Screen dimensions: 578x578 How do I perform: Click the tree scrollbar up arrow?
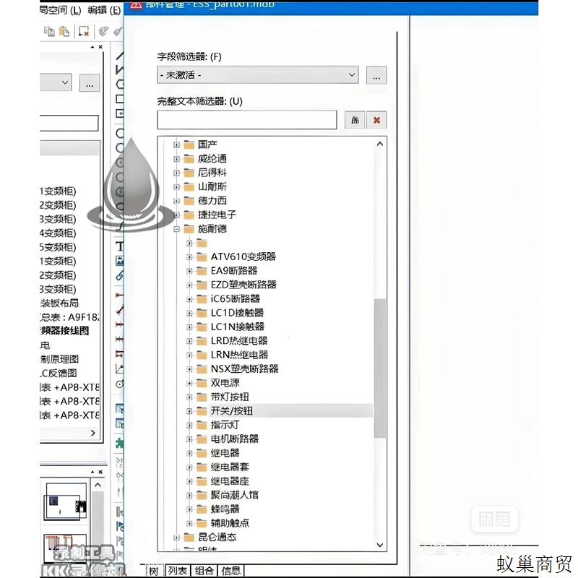[380, 144]
